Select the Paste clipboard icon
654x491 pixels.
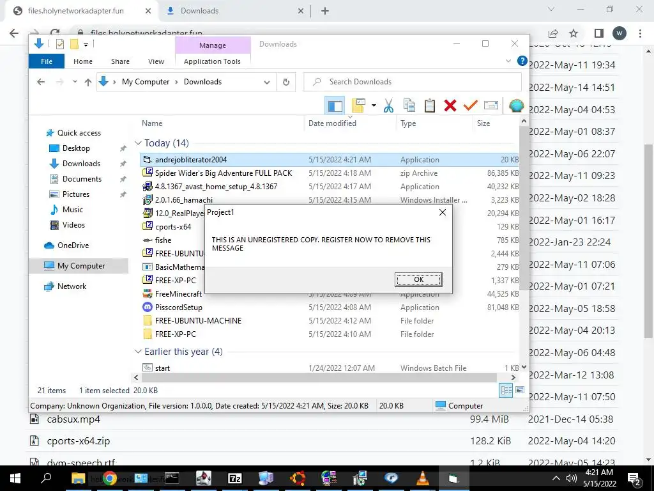tap(430, 105)
